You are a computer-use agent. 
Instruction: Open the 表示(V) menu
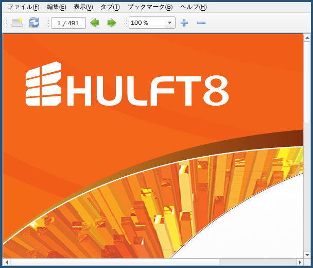coord(83,7)
